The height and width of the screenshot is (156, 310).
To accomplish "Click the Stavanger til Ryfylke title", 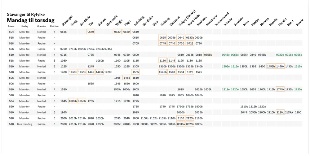I will point(26,14).
